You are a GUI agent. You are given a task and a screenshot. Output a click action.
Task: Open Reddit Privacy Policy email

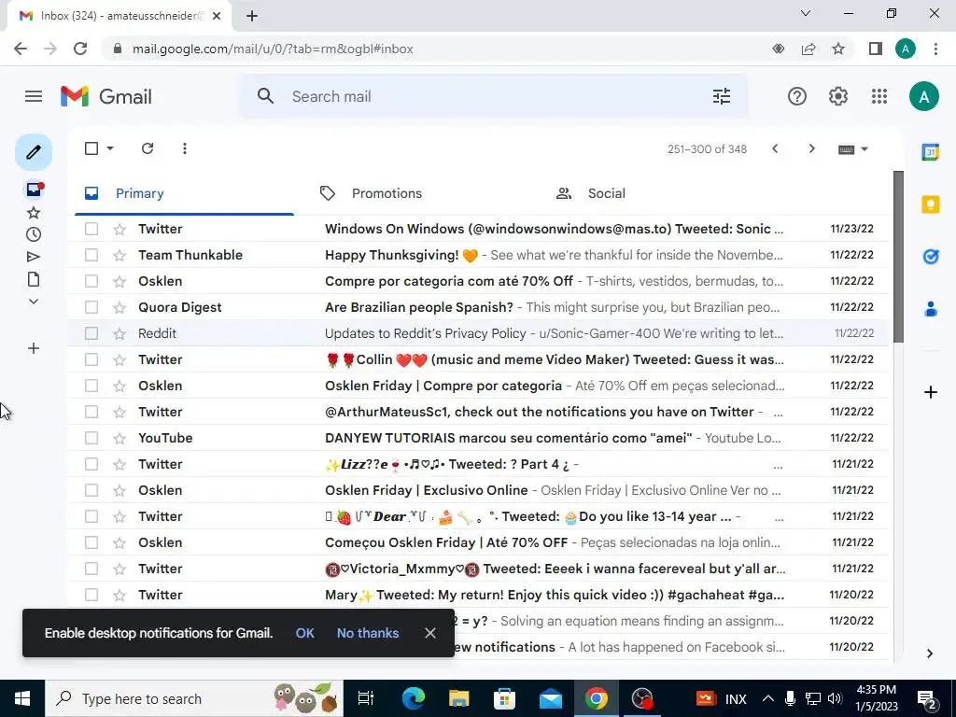tap(477, 333)
